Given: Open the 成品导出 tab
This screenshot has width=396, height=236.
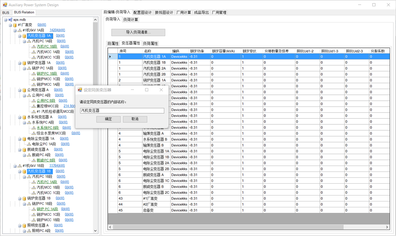Looking at the screenshot, I should [x=201, y=13].
